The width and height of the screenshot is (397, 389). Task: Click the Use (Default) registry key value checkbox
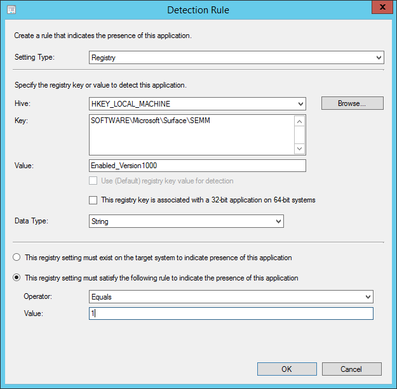coord(93,181)
